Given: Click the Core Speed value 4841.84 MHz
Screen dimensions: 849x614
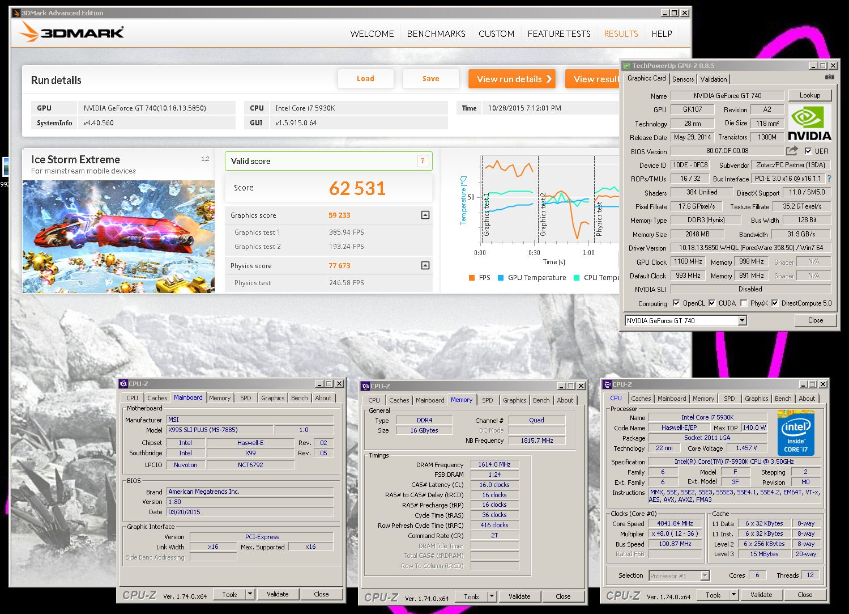Looking at the screenshot, I should 675,523.
